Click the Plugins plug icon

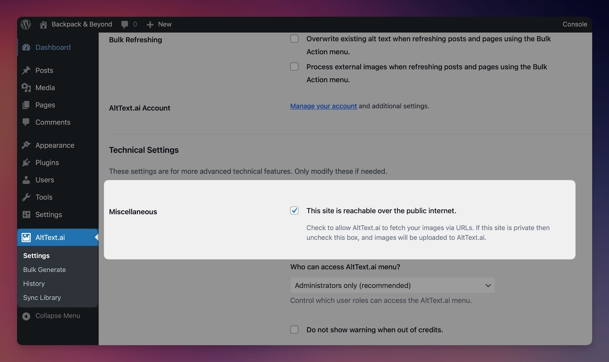[x=26, y=163]
